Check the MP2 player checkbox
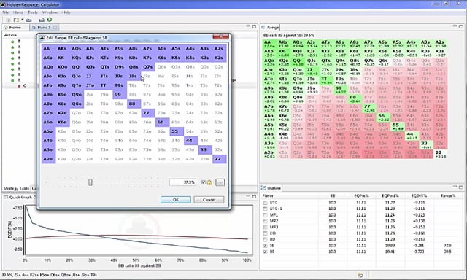Image resolution: width=467 pixels, height=280 pixels. tap(265, 221)
